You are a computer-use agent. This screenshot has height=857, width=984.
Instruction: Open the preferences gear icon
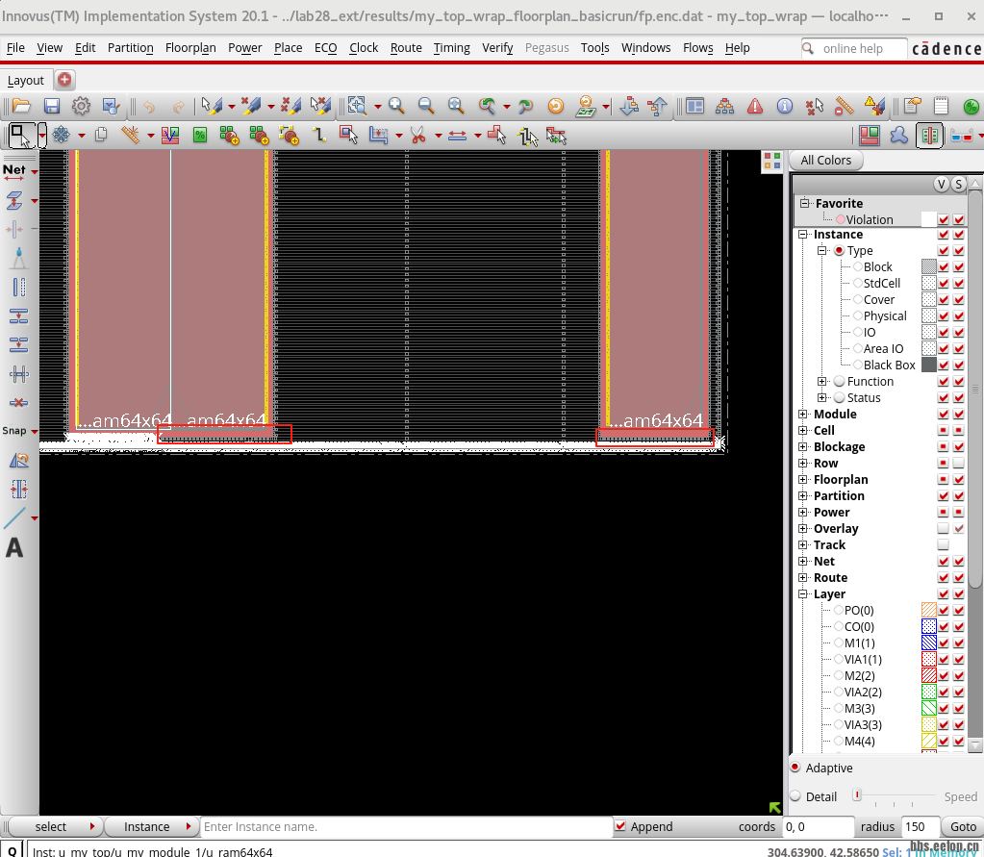point(81,106)
